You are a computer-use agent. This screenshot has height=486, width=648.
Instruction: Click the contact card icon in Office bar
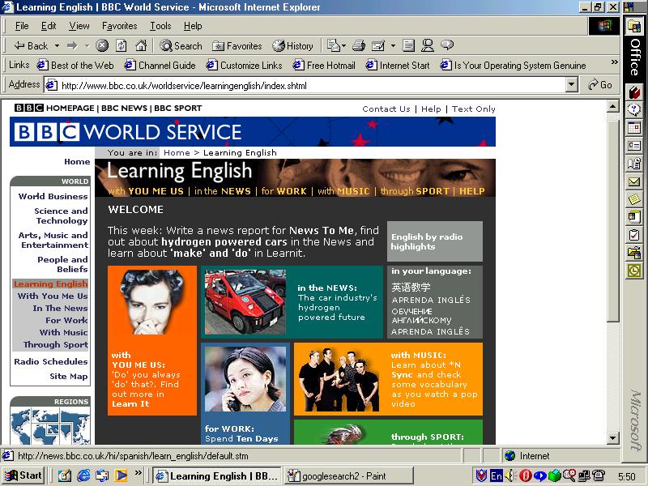[634, 146]
